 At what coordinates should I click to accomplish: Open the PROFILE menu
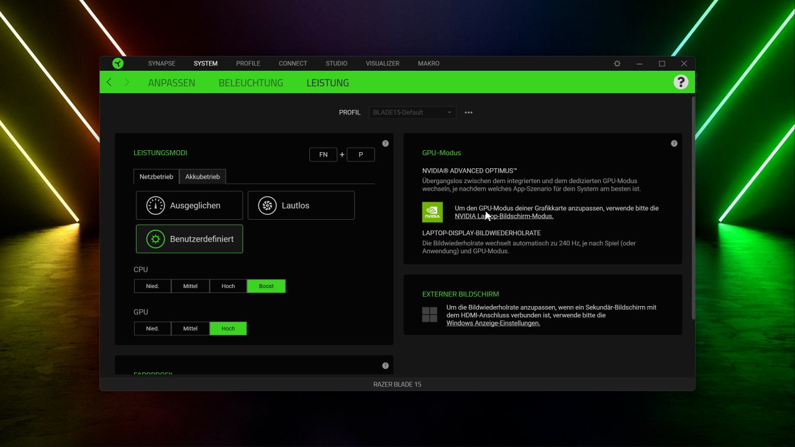coord(248,63)
